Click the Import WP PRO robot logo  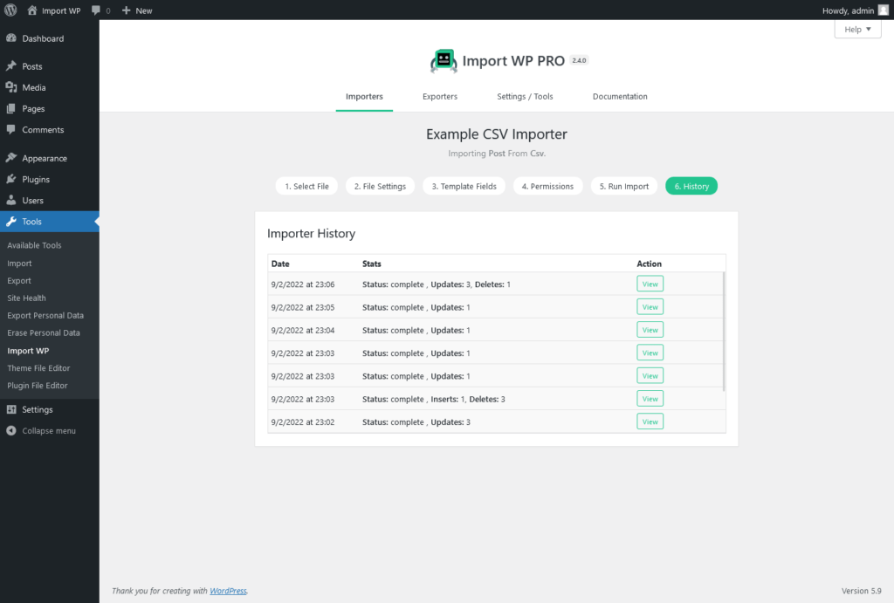pos(444,61)
